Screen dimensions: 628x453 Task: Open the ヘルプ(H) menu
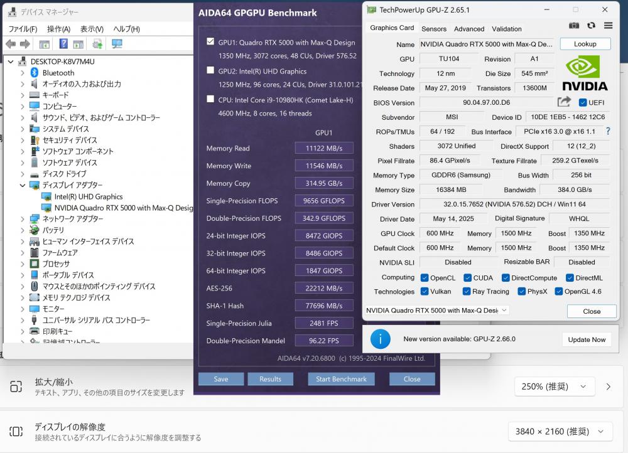(127, 29)
